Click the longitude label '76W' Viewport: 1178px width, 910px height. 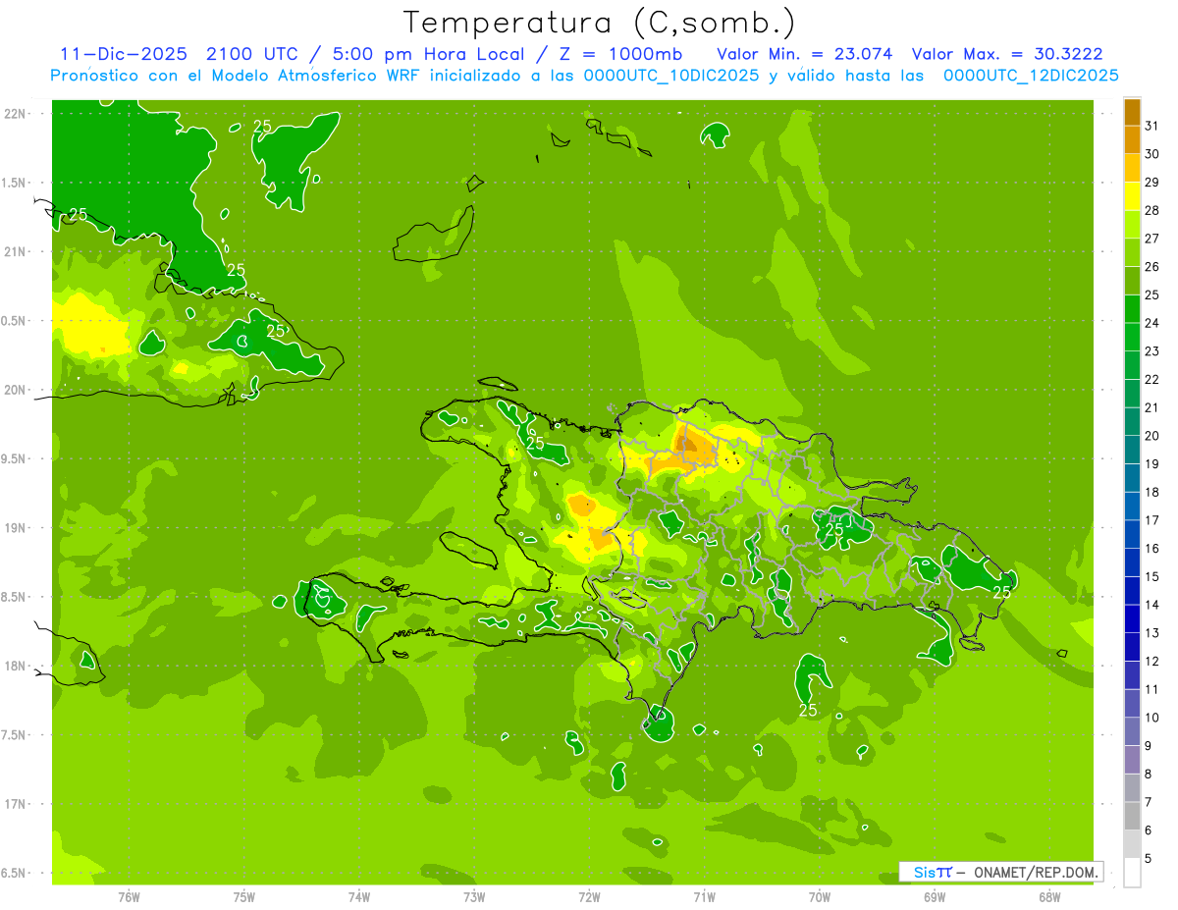tap(129, 896)
